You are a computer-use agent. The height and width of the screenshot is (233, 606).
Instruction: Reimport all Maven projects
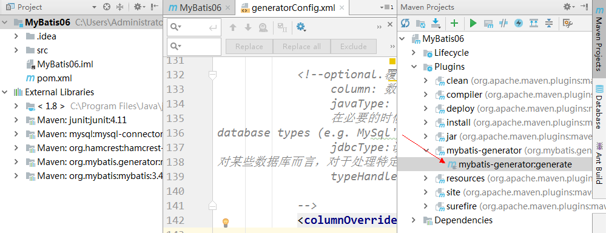[x=405, y=24]
